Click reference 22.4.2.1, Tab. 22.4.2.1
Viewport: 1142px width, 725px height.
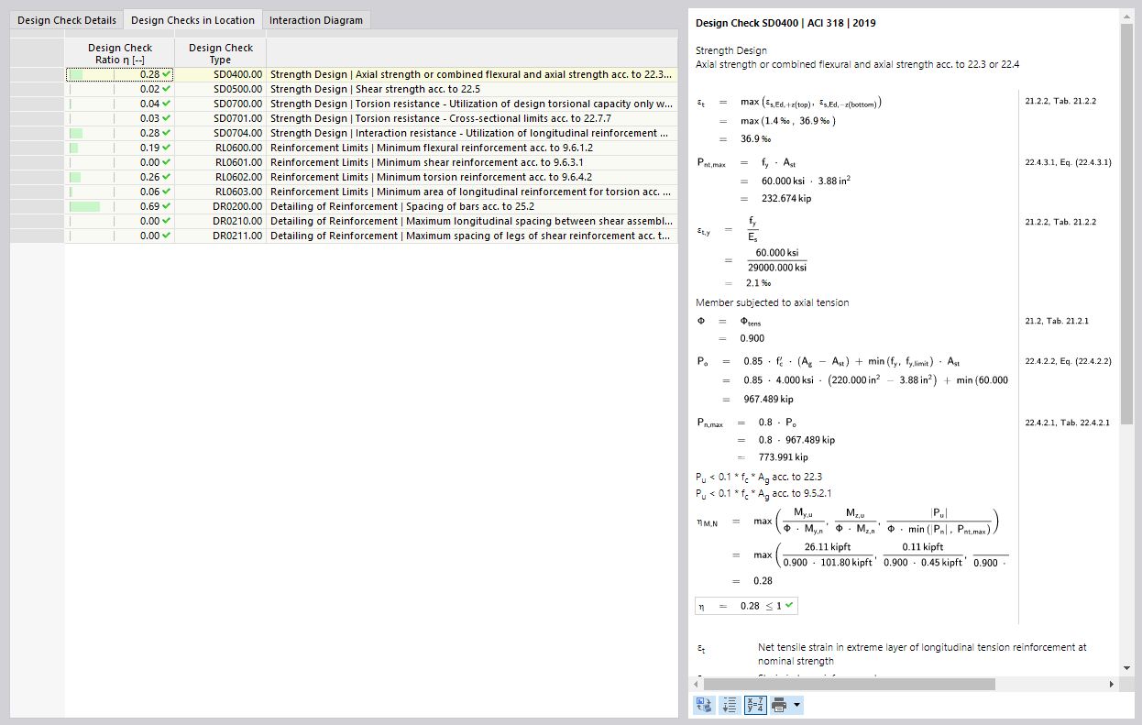point(1067,423)
